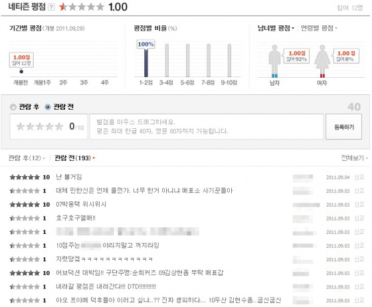Image resolution: width=372 pixels, height=307 pixels.
Task: Open the 전체보기 link
Action: point(354,157)
